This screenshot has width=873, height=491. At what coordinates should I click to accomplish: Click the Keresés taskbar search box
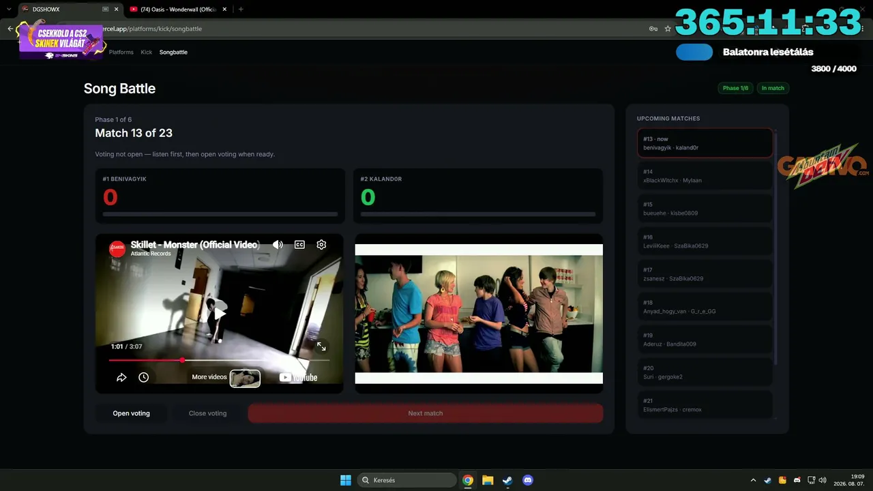(407, 480)
